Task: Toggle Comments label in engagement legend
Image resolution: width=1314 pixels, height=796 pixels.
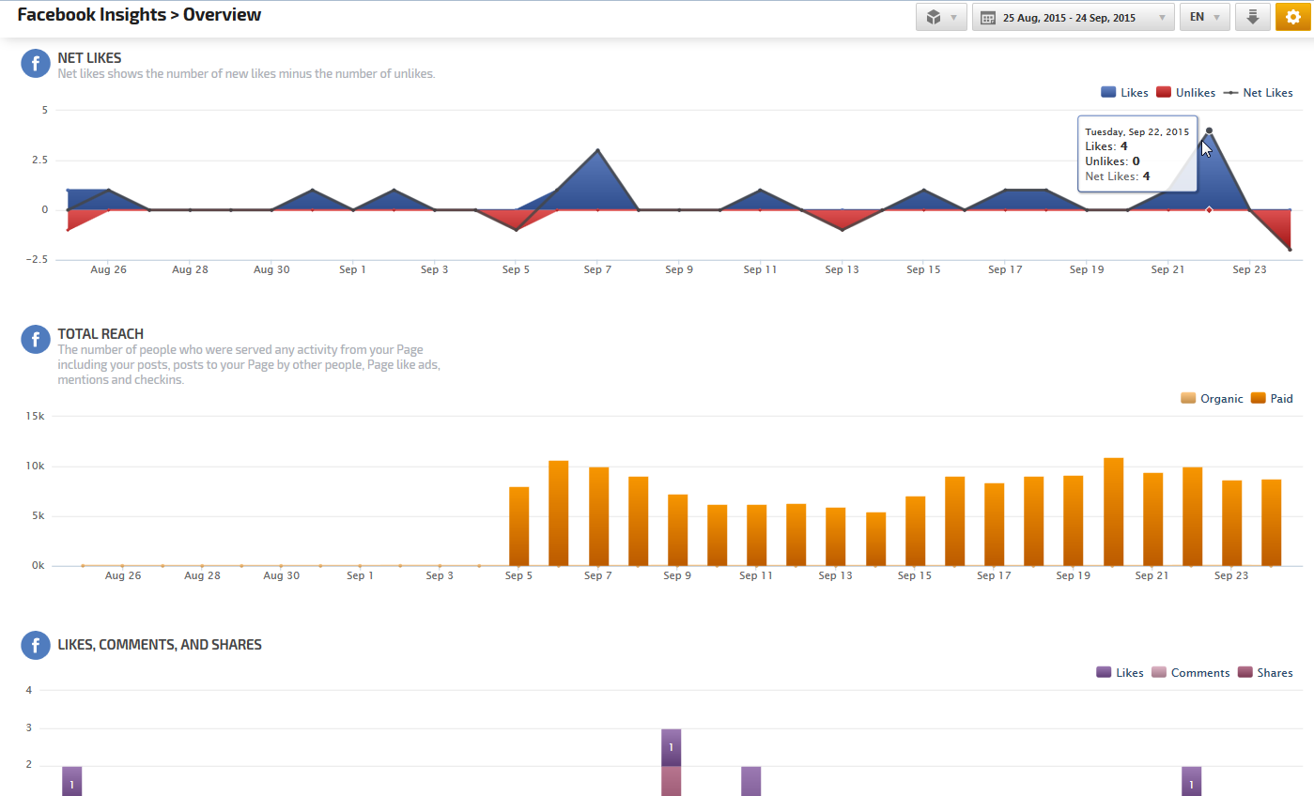Action: click(1199, 673)
